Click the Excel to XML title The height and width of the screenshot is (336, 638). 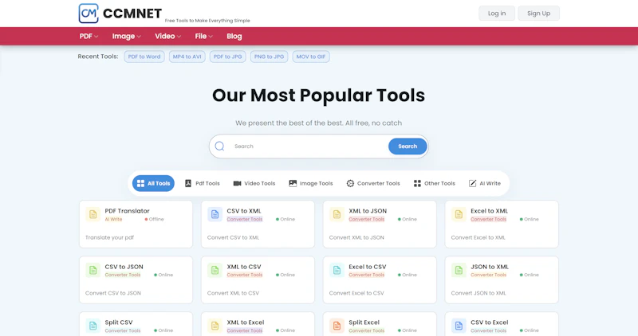(x=489, y=211)
